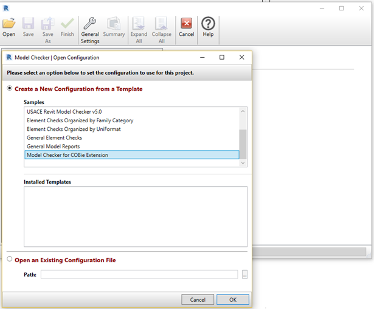The height and width of the screenshot is (309, 374).
Task: Click the Collapse All toolbar icon
Action: (162, 23)
